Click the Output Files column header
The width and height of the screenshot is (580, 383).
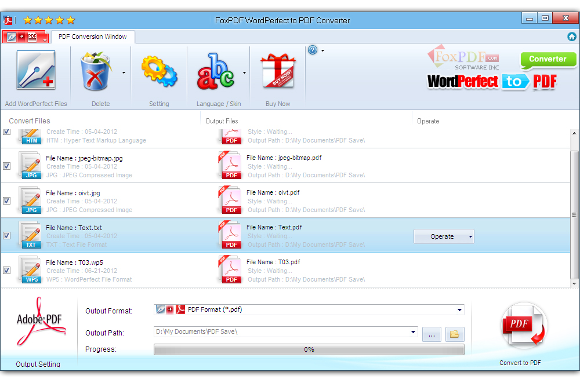(x=222, y=121)
